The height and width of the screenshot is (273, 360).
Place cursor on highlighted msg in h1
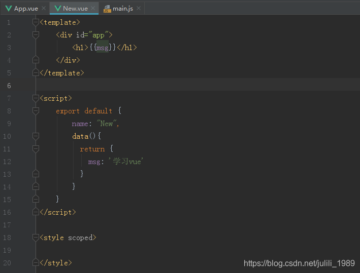(102, 48)
